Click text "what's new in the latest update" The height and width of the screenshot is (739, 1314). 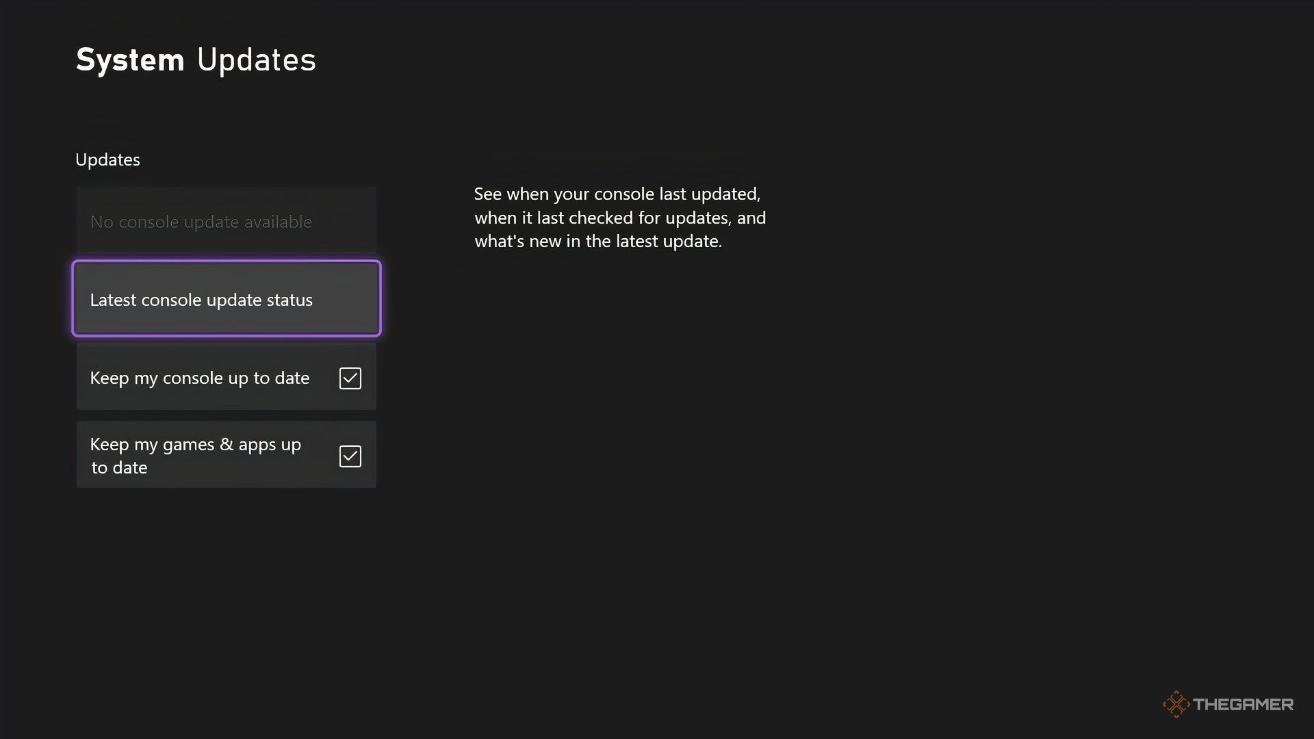pyautogui.click(x=597, y=242)
